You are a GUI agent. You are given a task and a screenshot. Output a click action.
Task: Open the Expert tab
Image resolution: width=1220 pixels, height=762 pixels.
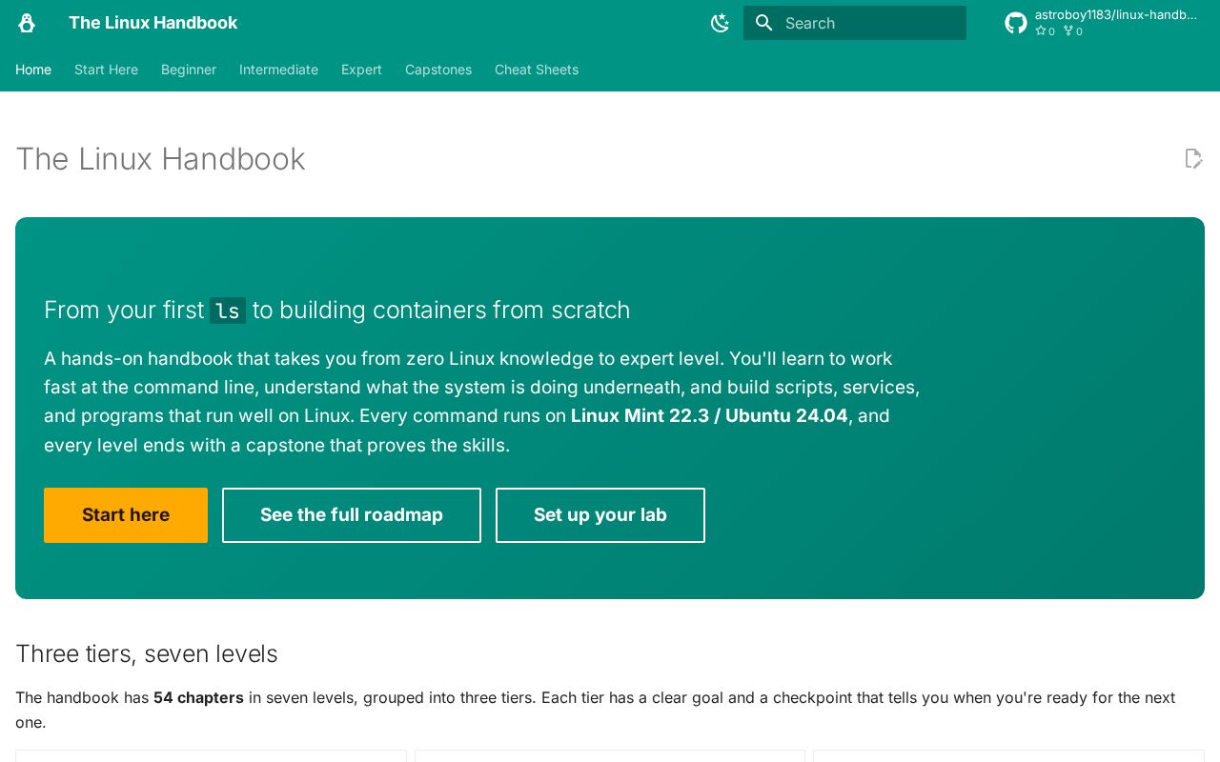(361, 70)
